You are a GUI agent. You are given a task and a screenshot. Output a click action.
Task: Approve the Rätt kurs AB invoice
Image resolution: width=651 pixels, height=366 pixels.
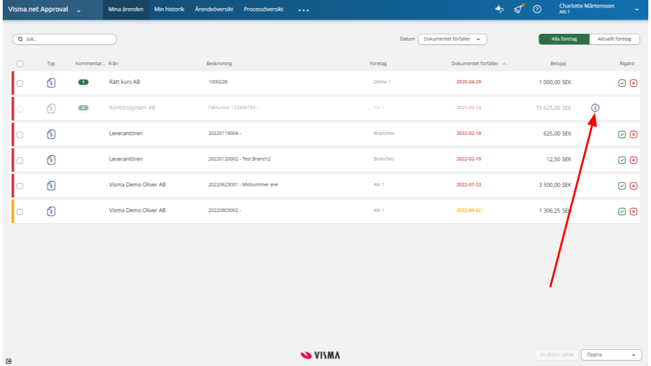click(622, 83)
